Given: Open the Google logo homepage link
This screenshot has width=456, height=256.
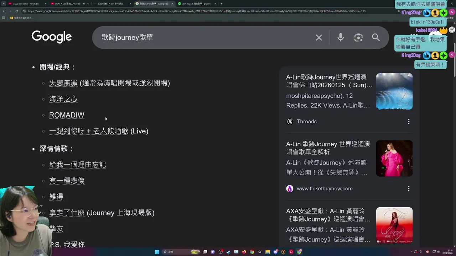Looking at the screenshot, I should point(52,37).
